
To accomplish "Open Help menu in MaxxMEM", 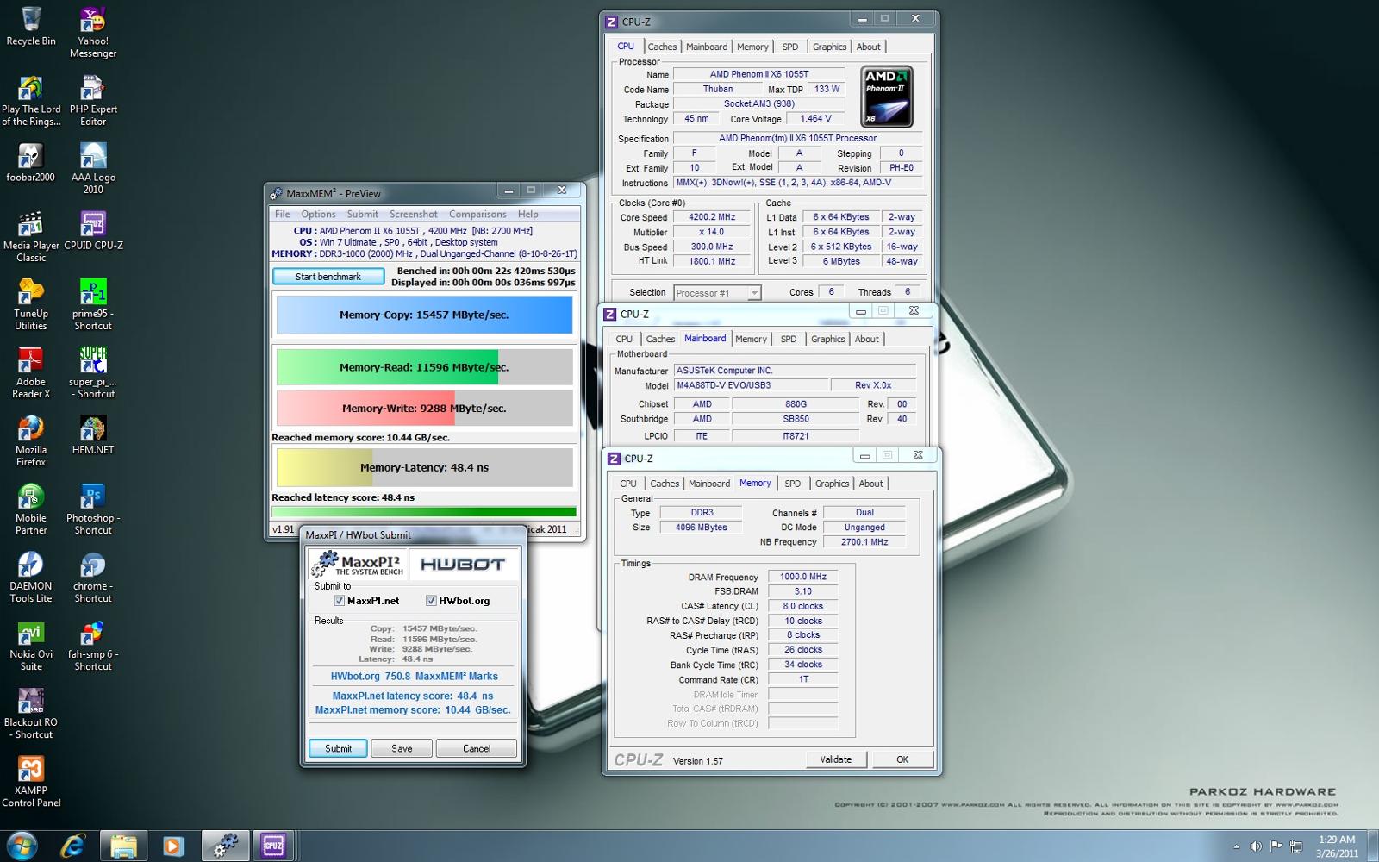I will pos(528,215).
